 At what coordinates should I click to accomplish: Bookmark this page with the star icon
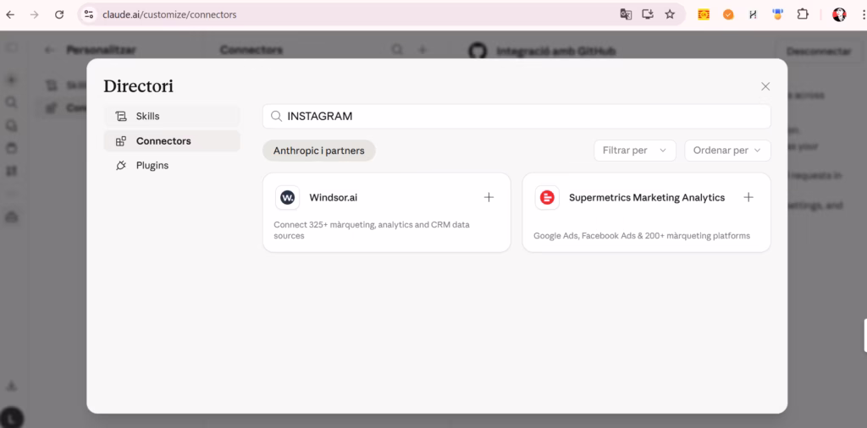670,15
